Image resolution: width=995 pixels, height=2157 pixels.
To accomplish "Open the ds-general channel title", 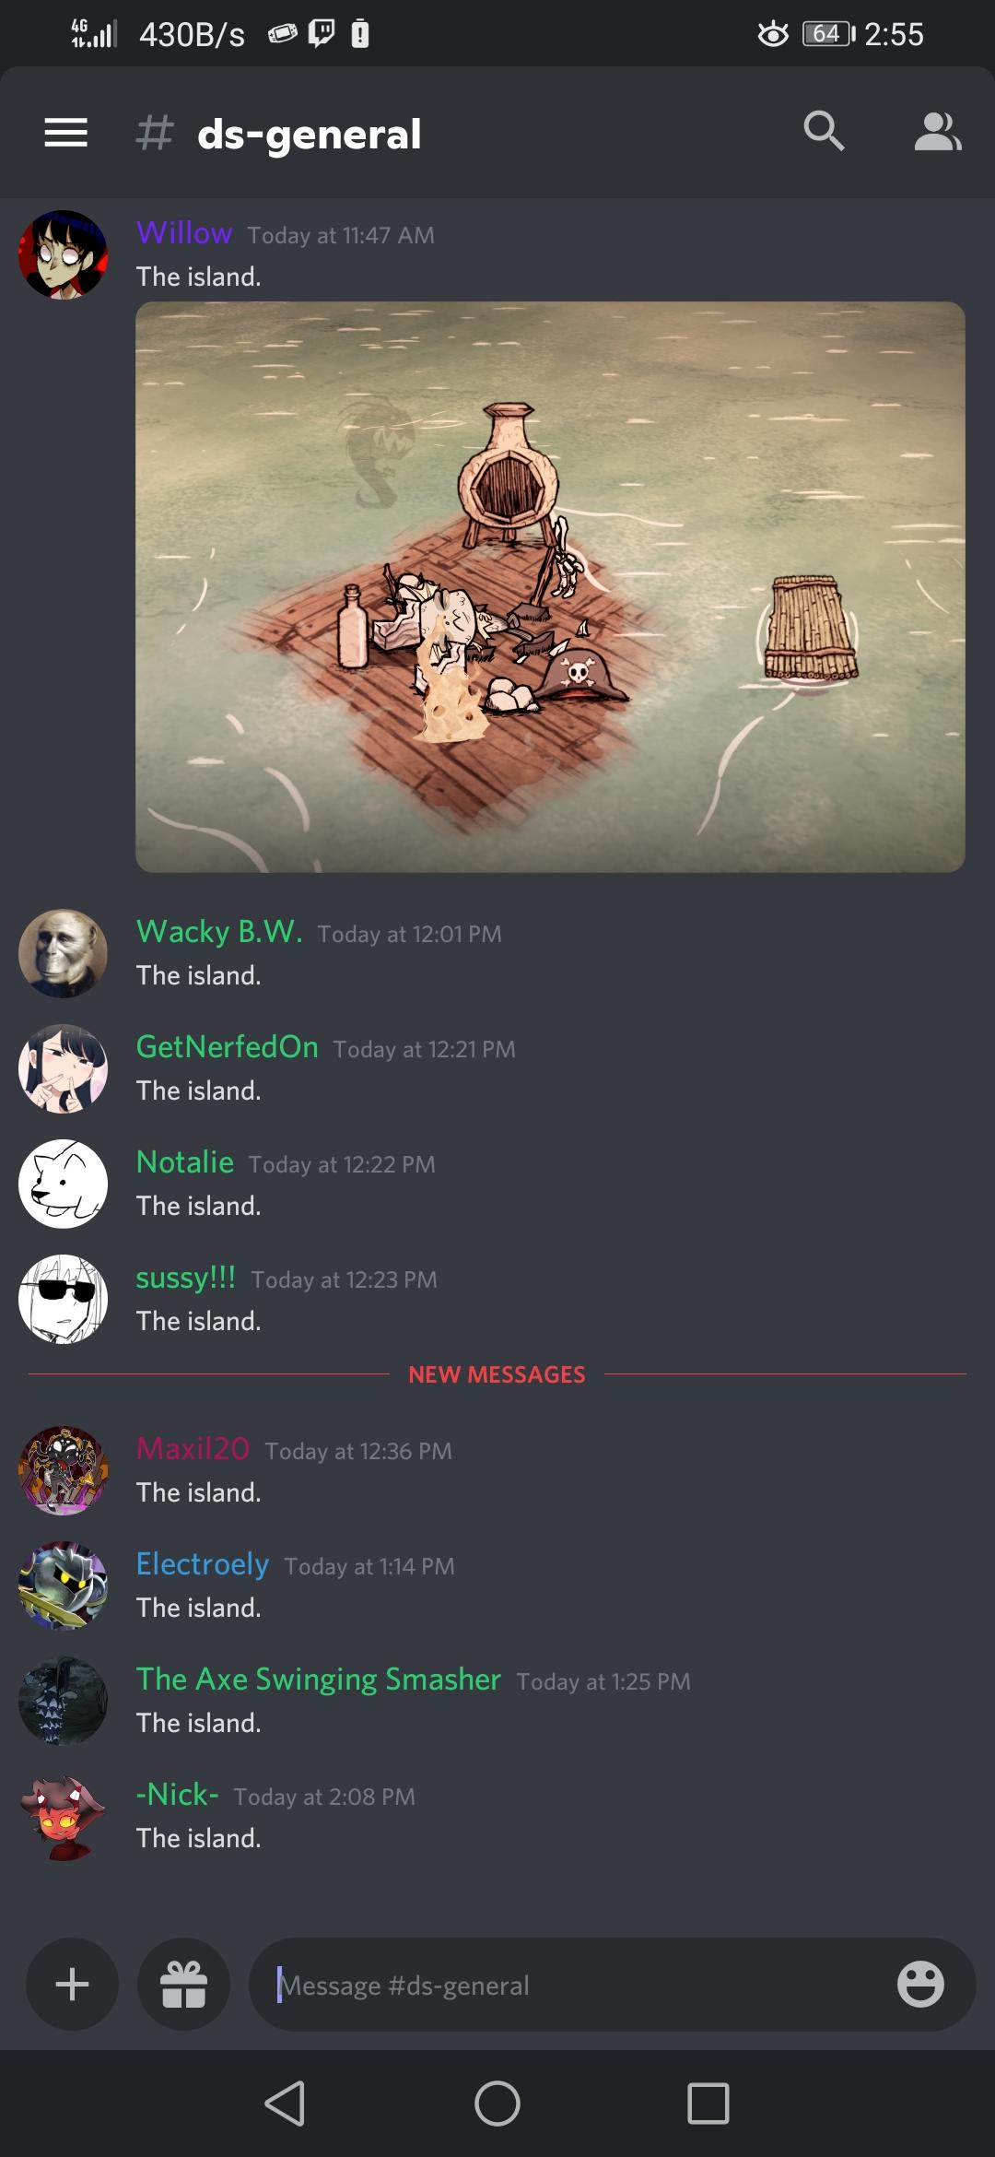I will [309, 134].
